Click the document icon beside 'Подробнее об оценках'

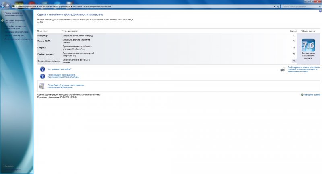[x=42, y=86]
